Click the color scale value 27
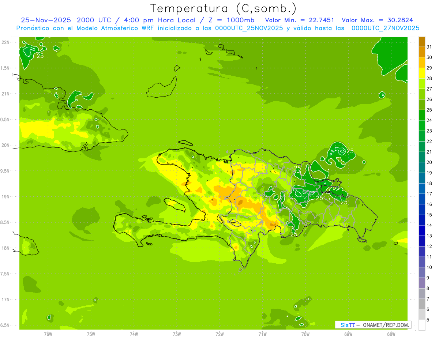 [x=429, y=89]
